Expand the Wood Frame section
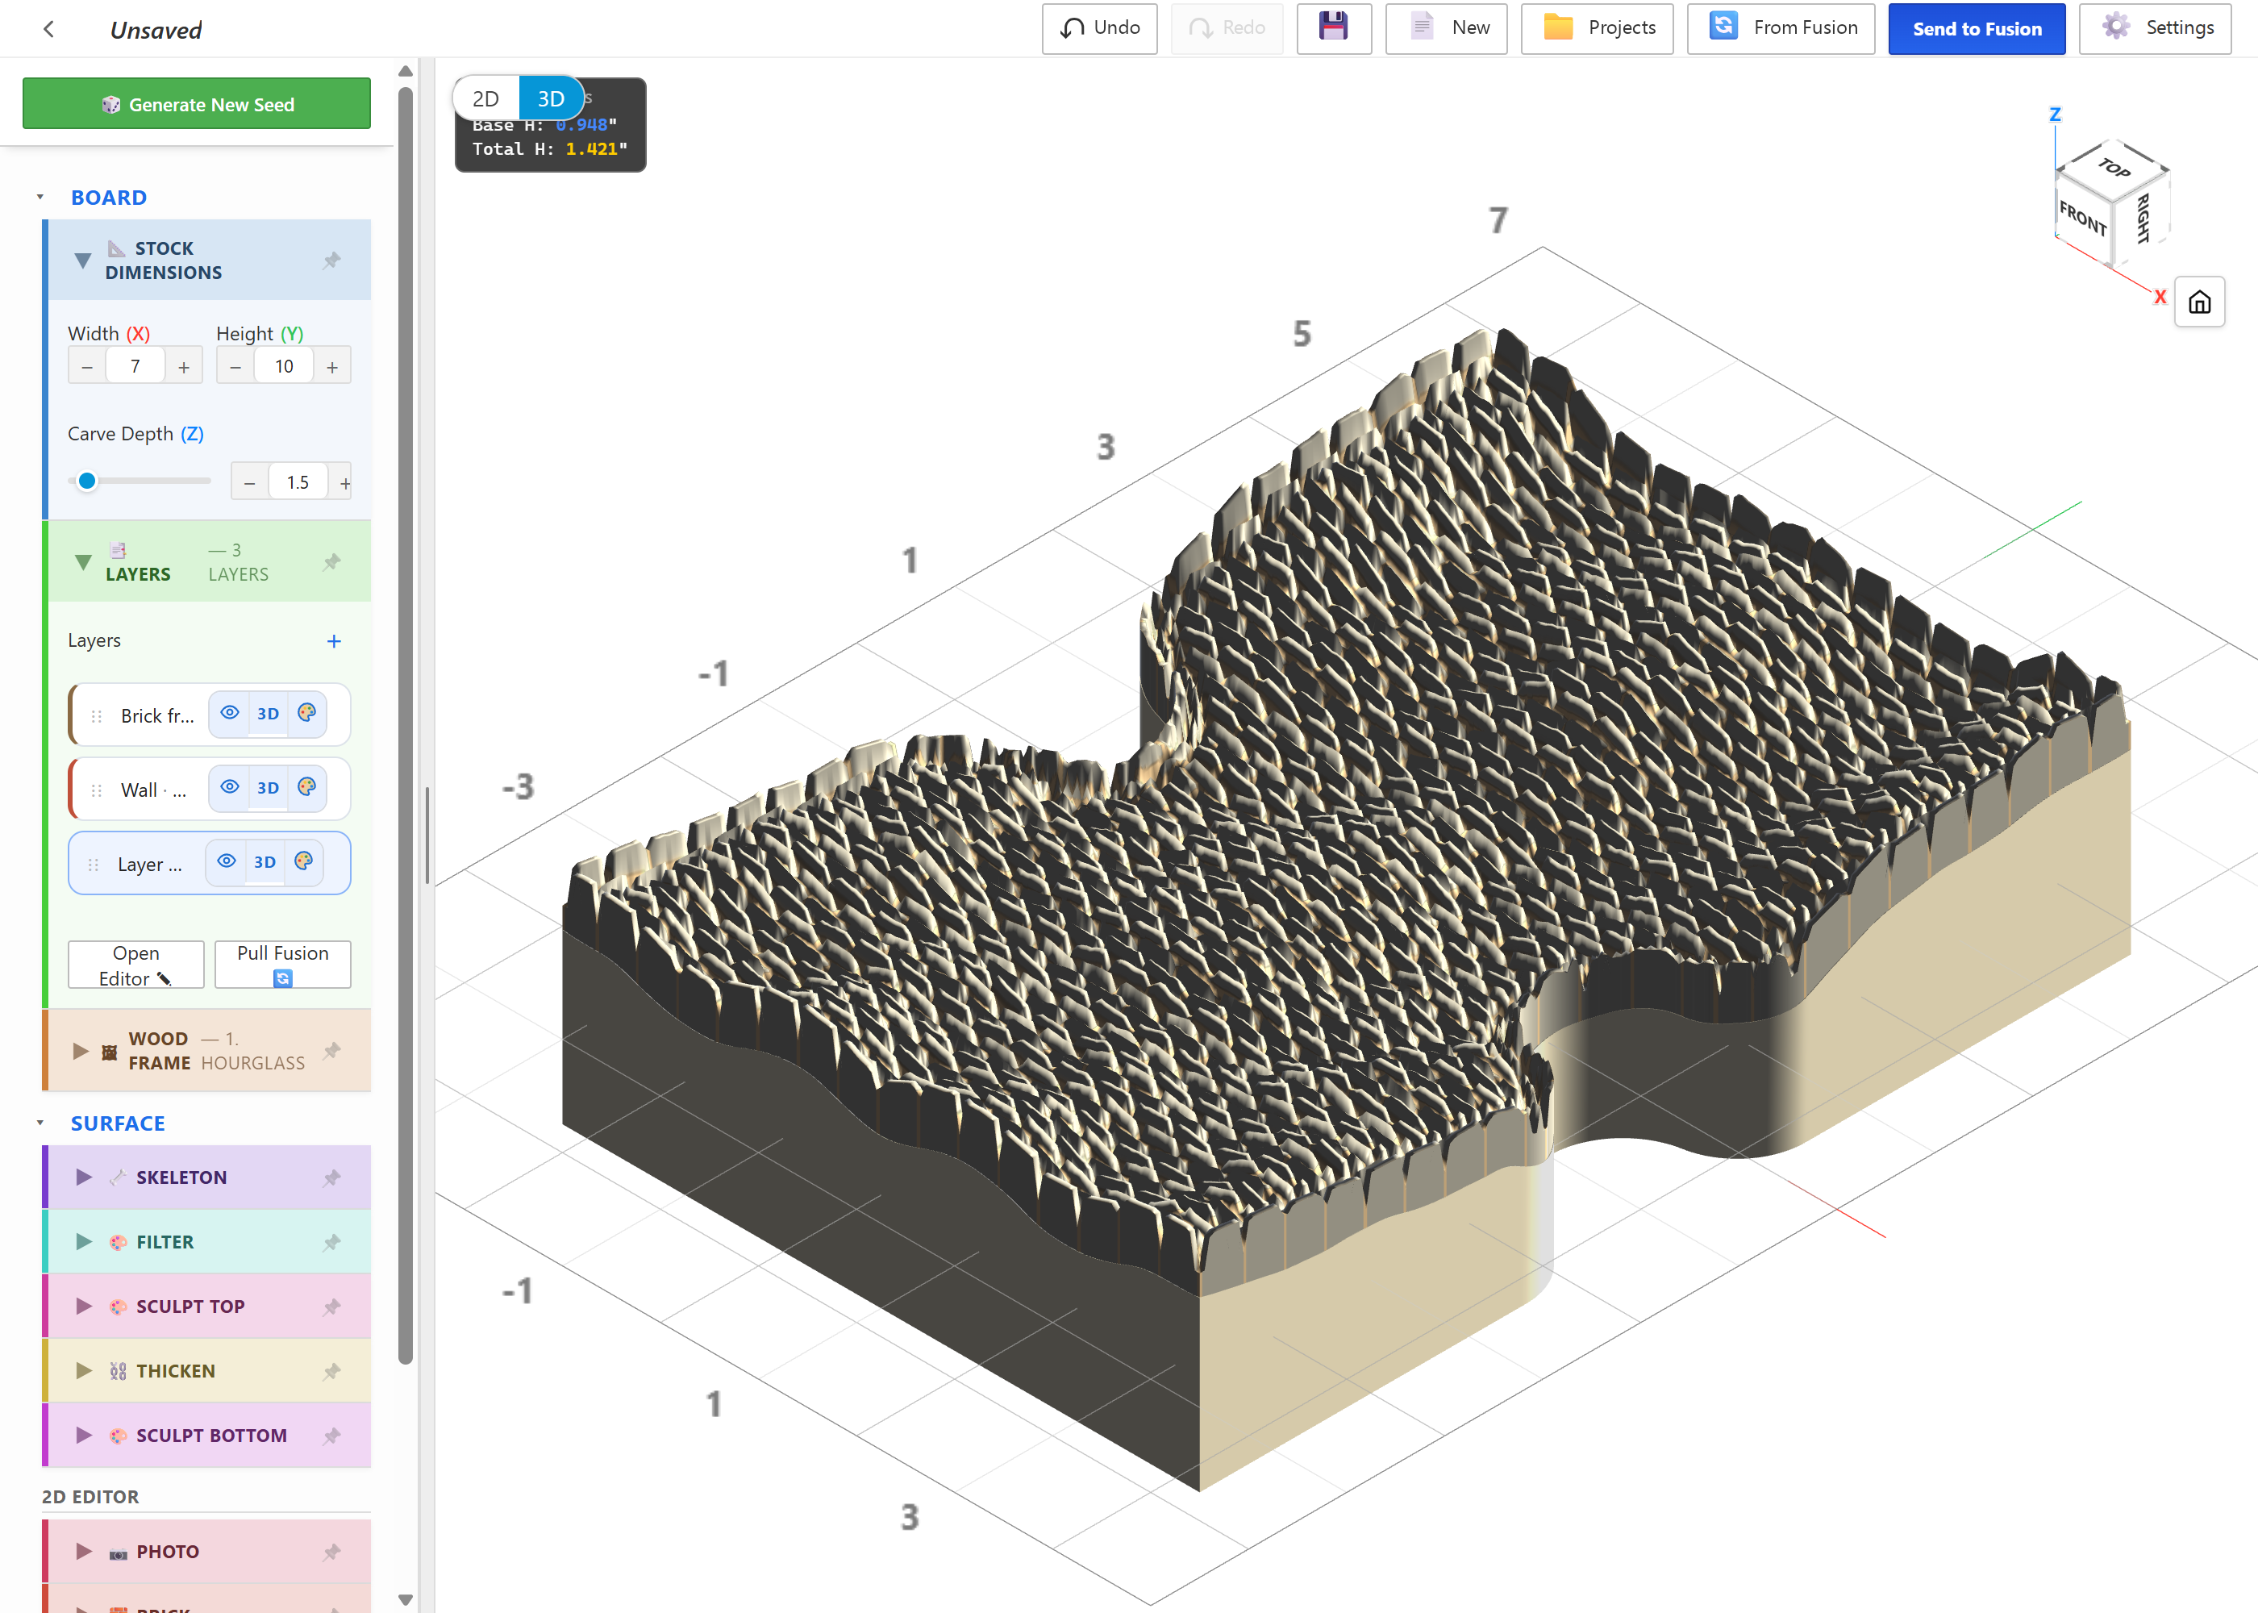The image size is (2258, 1613). (x=81, y=1051)
